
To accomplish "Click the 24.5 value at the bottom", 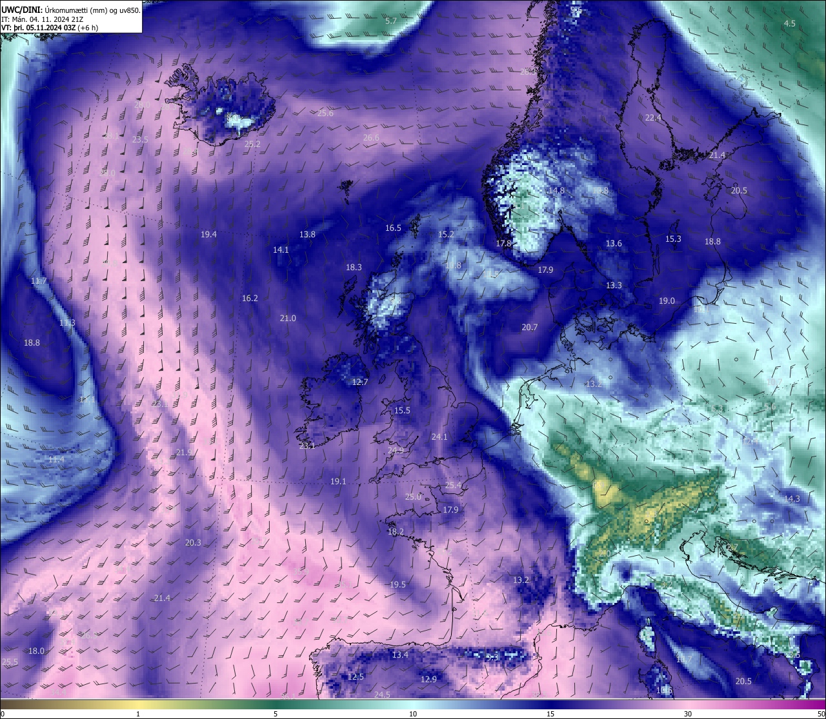I will [x=382, y=694].
